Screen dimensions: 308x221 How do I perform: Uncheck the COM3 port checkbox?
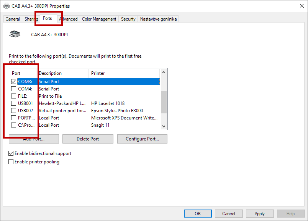14,82
